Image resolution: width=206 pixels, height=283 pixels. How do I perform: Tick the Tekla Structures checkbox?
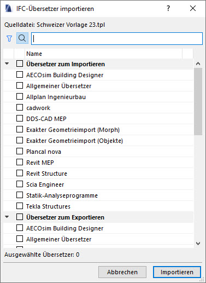tap(20, 206)
